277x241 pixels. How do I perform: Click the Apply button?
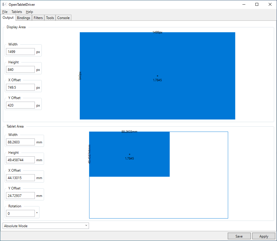tap(264, 236)
